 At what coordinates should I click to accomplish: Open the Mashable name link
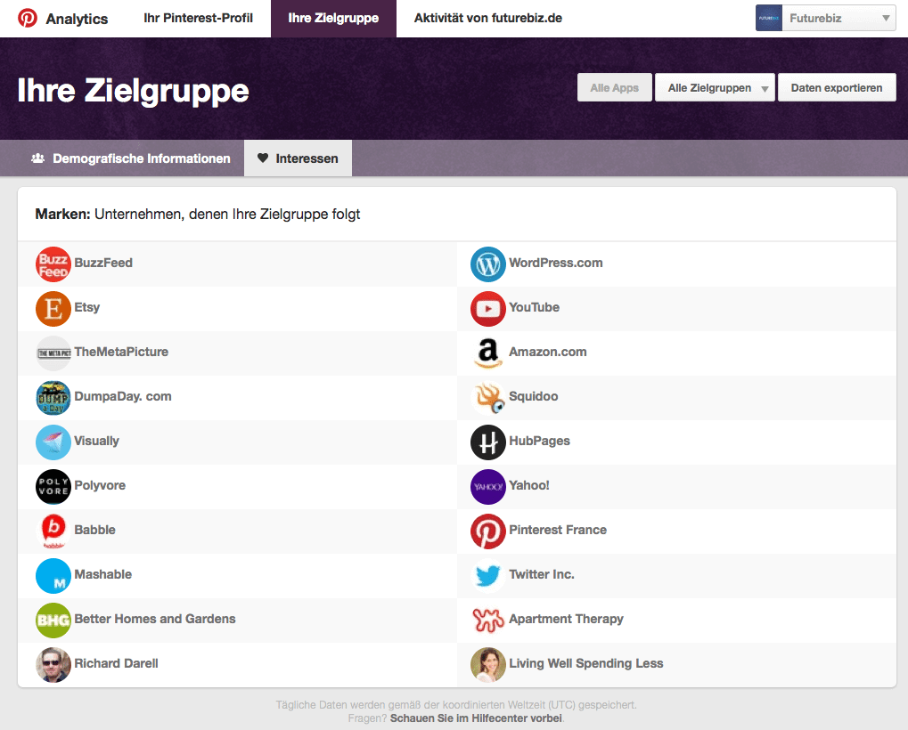click(103, 575)
